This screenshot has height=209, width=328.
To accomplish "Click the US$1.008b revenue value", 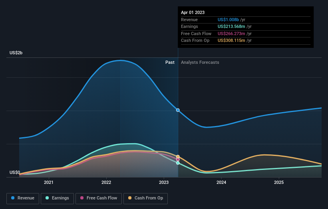I will click(228, 20).
